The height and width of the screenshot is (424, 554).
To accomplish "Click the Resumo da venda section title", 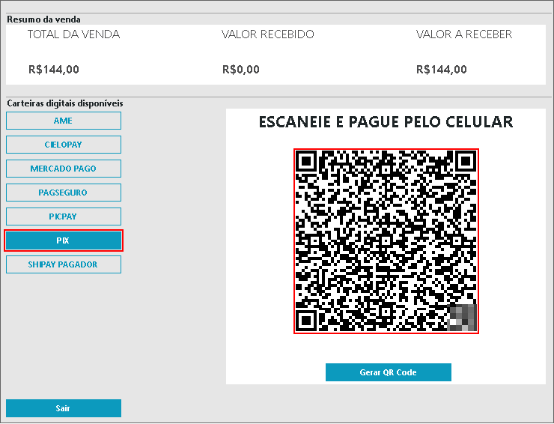I will pyautogui.click(x=44, y=19).
